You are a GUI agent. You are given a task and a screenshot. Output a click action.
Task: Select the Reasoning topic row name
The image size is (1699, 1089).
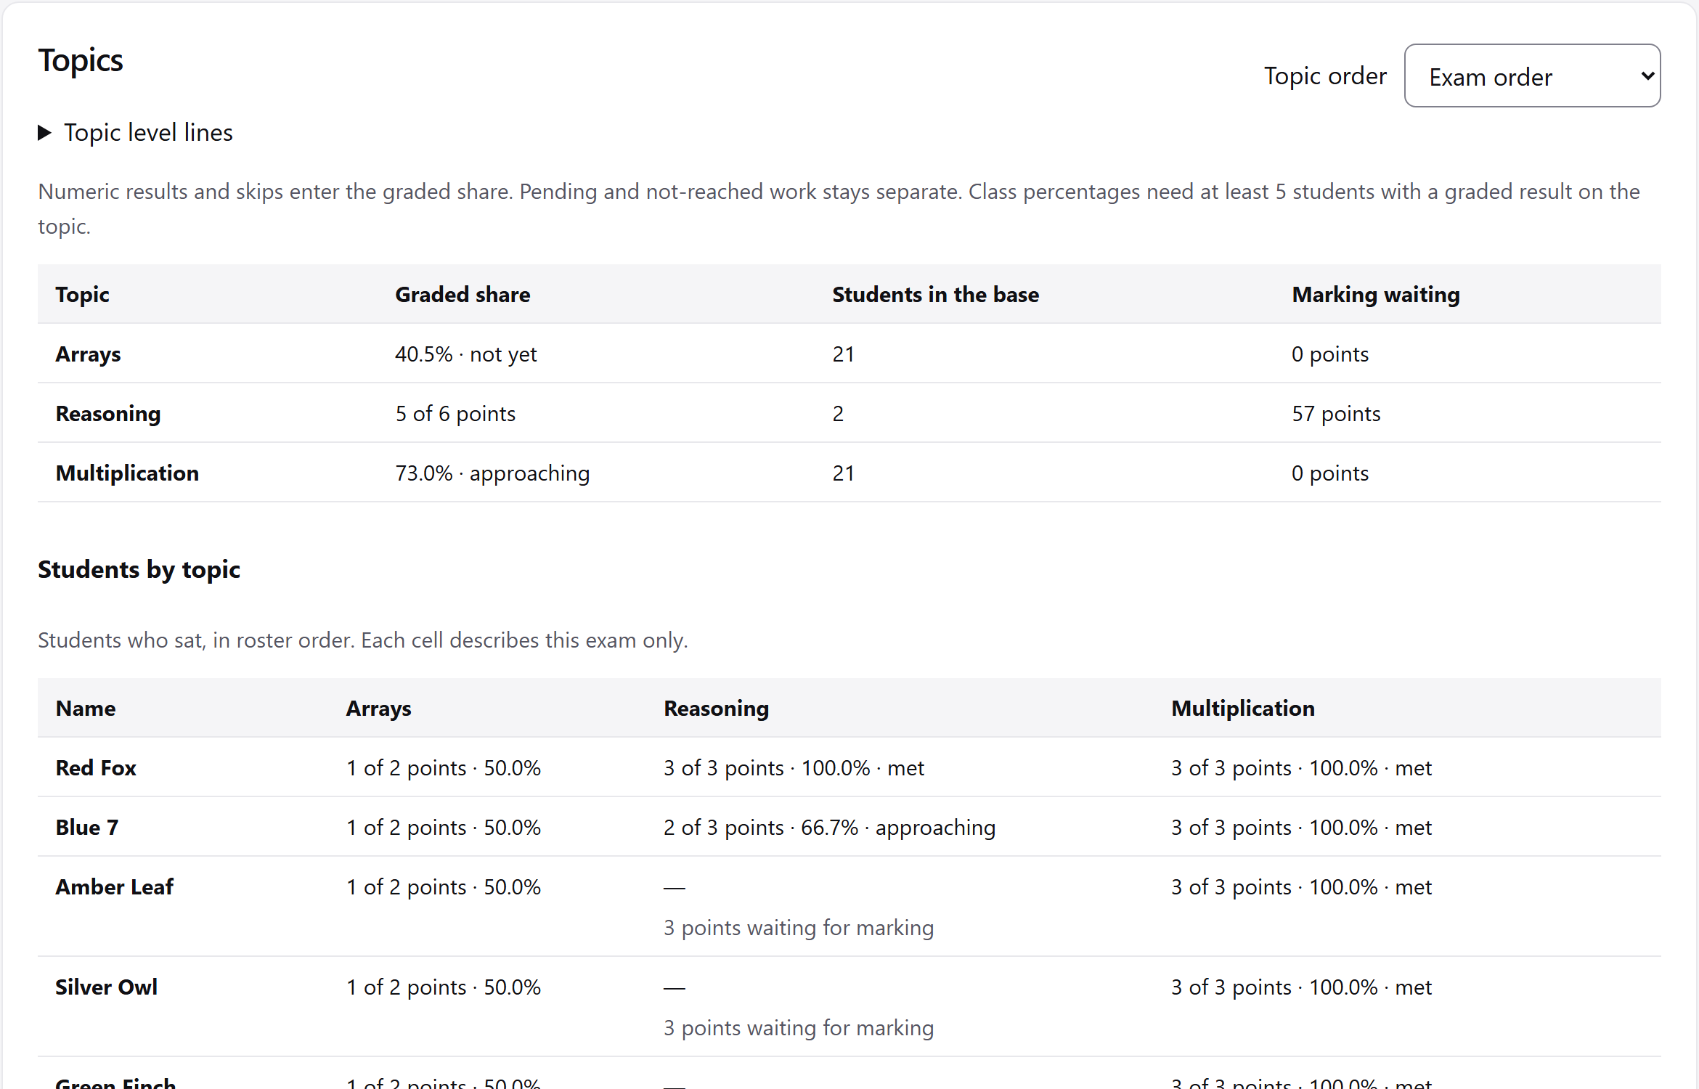[x=108, y=414]
